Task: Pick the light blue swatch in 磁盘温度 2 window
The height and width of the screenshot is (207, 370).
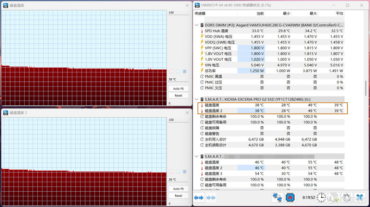Action: pos(178,172)
